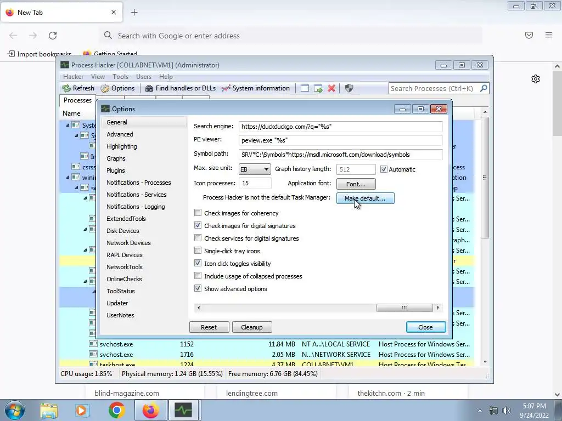
Task: Open Options via the gear toolbar icon
Action: pyautogui.click(x=105, y=88)
